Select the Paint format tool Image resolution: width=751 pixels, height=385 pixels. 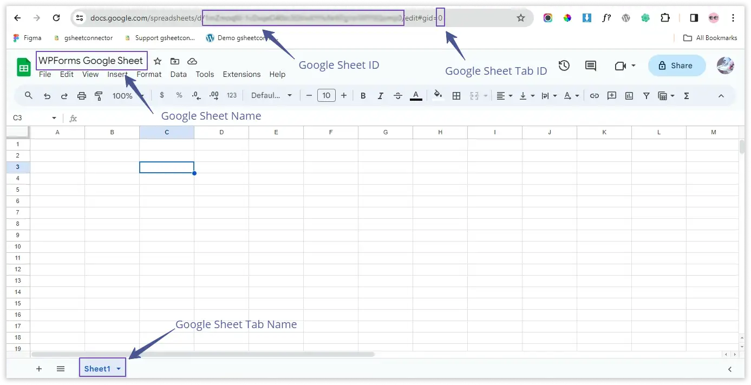pyautogui.click(x=99, y=96)
